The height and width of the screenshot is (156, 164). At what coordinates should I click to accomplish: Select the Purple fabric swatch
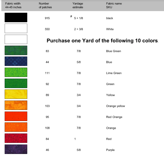(16, 149)
